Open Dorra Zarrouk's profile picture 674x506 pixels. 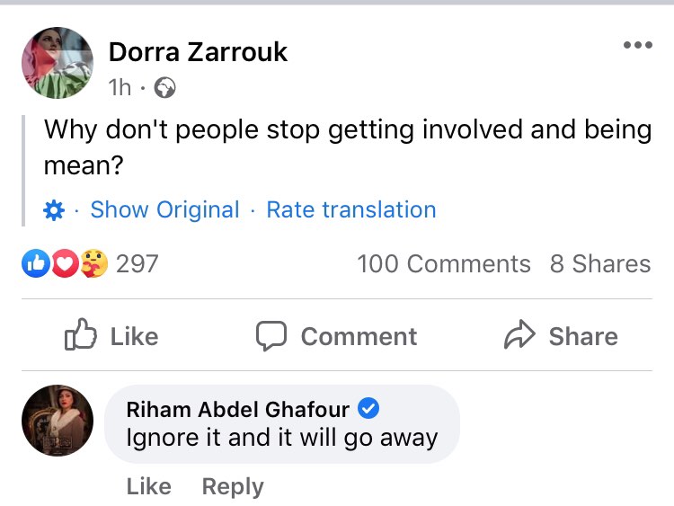(x=58, y=63)
